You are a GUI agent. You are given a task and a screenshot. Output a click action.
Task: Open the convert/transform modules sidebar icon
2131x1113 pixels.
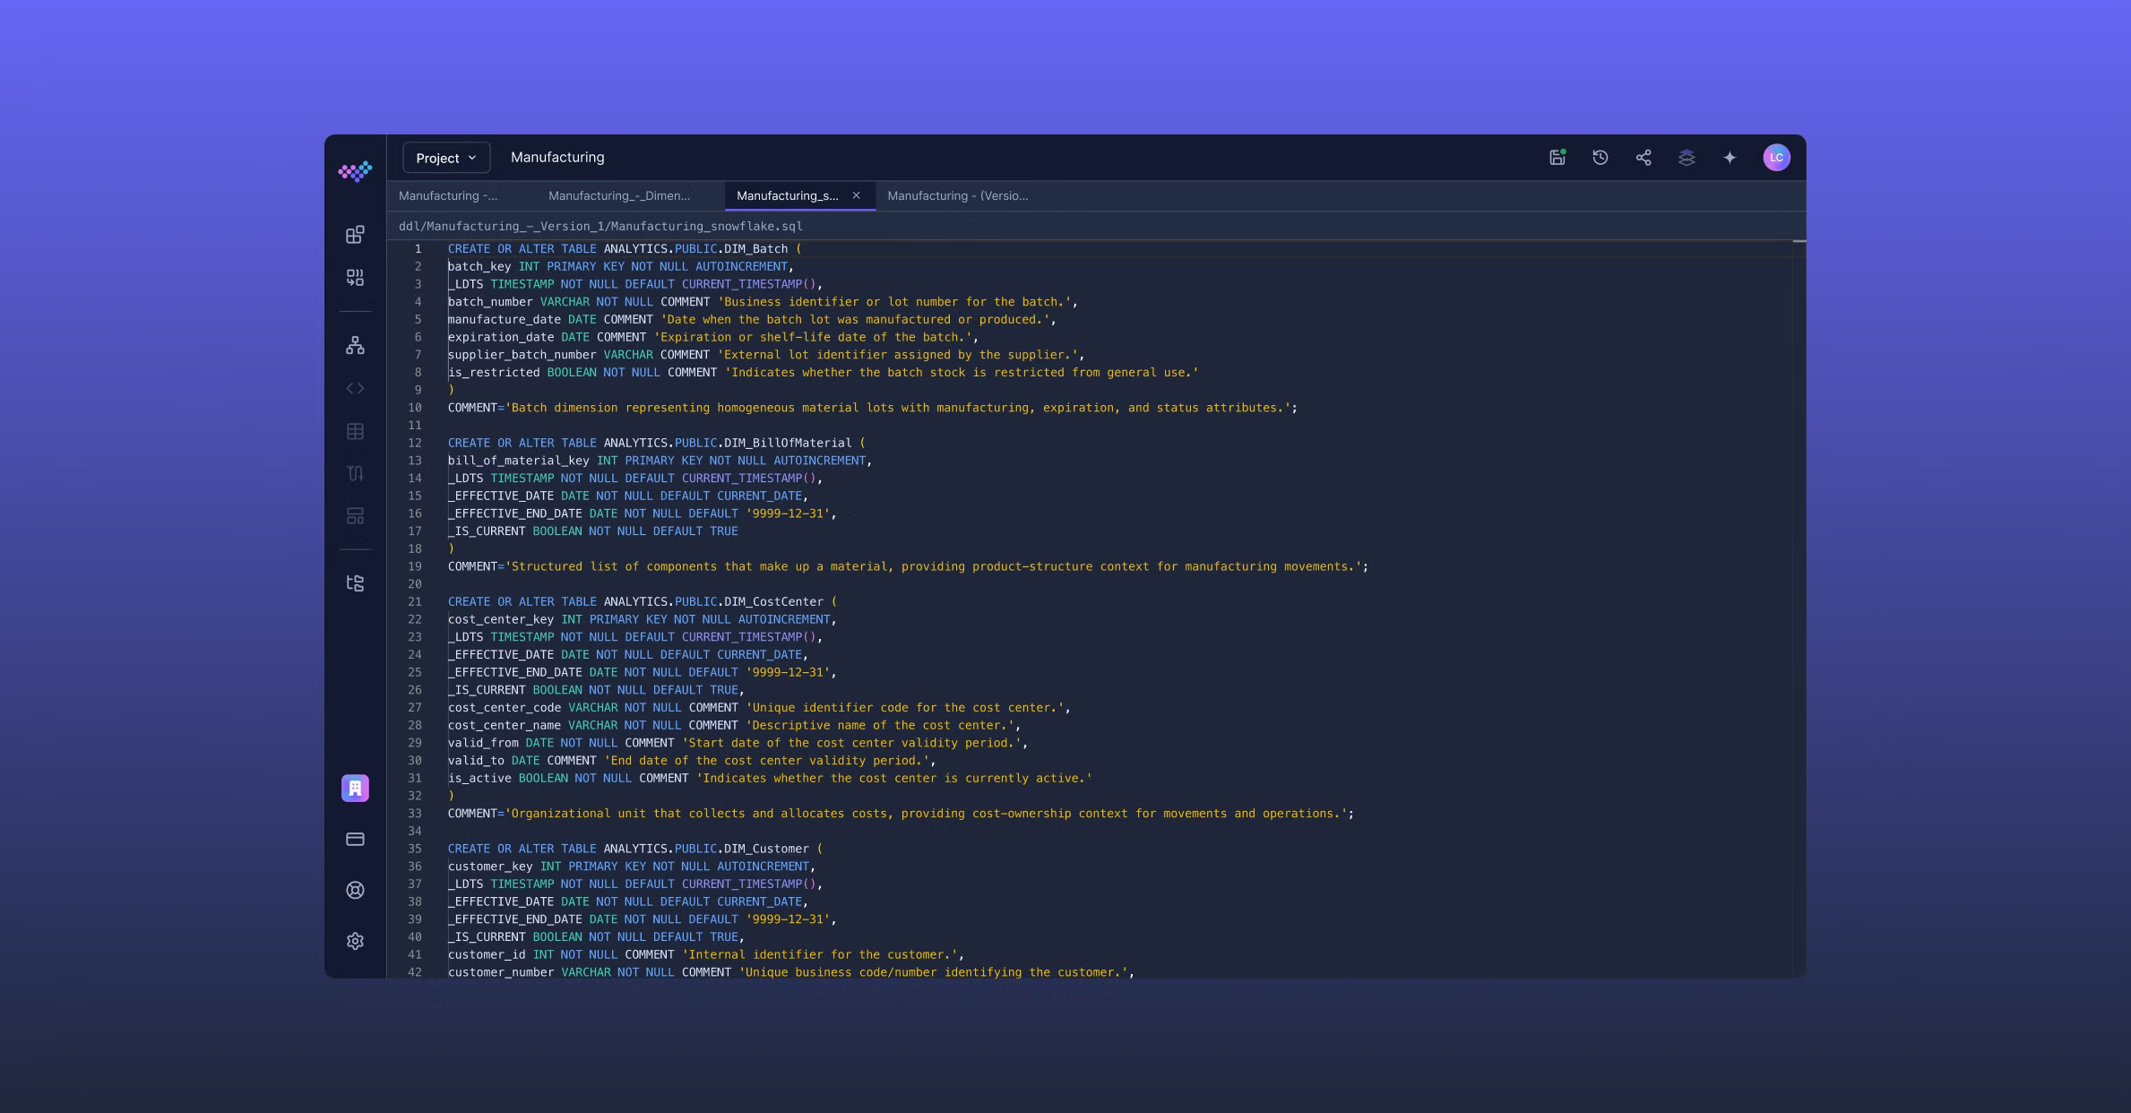(355, 278)
